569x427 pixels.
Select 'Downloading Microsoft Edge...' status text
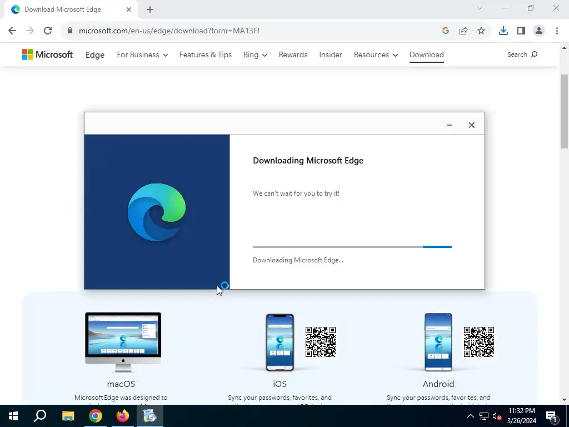[298, 260]
